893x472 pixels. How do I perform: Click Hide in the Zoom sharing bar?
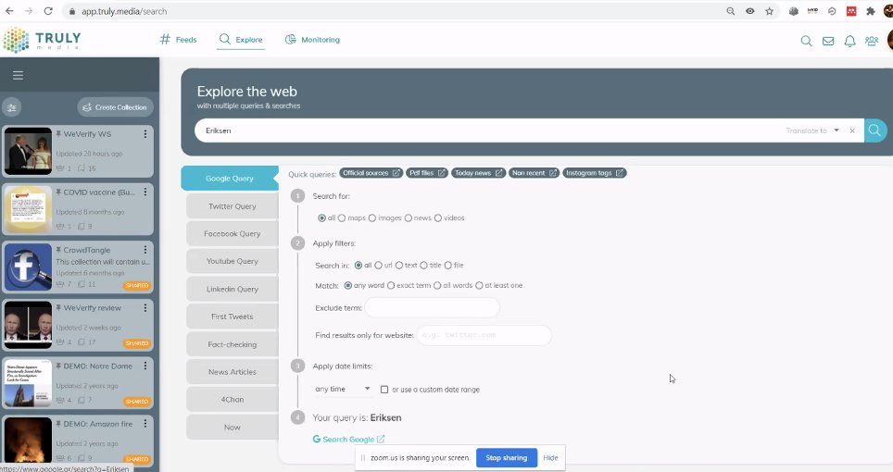click(550, 458)
